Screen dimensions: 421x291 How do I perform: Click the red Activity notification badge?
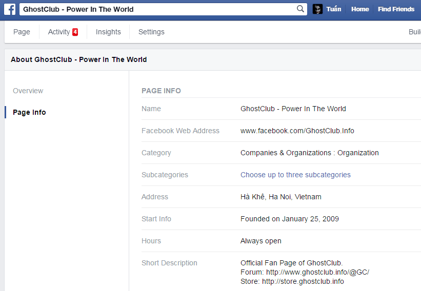pos(75,32)
